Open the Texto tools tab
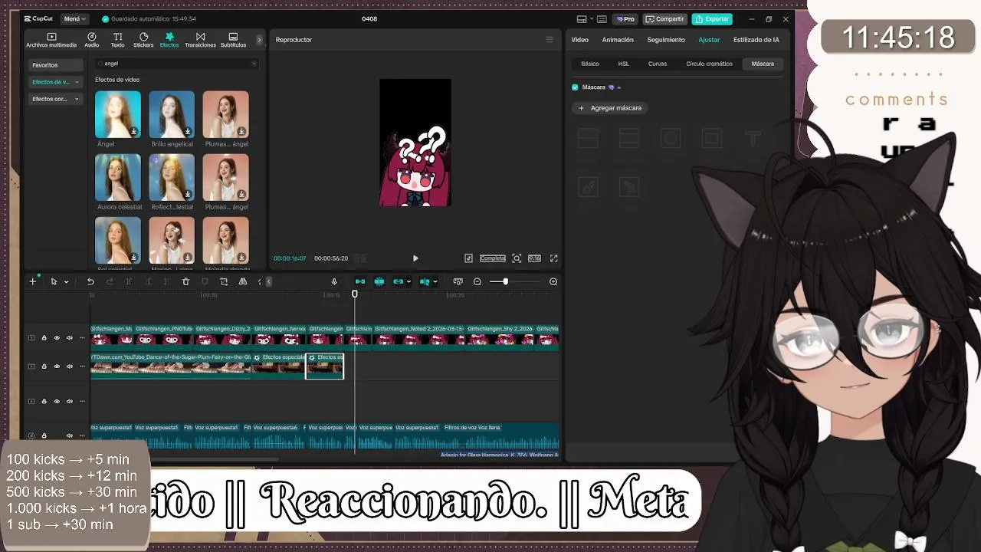Image resolution: width=981 pixels, height=552 pixels. 117,40
